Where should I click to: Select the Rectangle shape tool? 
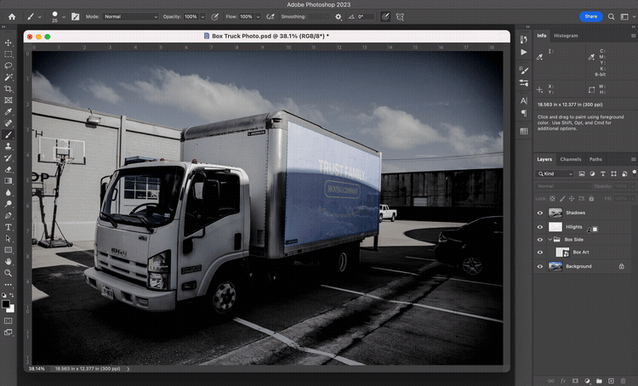[9, 250]
